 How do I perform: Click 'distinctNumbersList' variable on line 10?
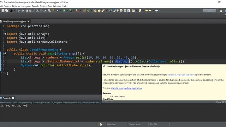click(x=63, y=61)
